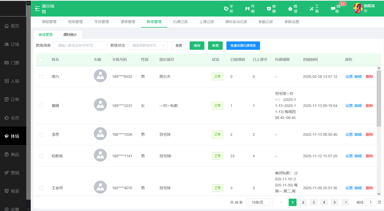Tick the checkbox beside 王老师
Image resolution: width=384 pixels, height=211 pixels.
[x=41, y=188]
